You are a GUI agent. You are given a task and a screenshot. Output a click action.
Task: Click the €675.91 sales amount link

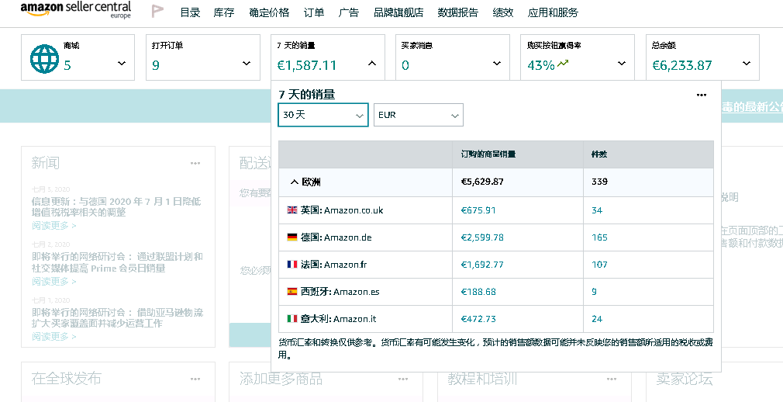click(x=478, y=210)
